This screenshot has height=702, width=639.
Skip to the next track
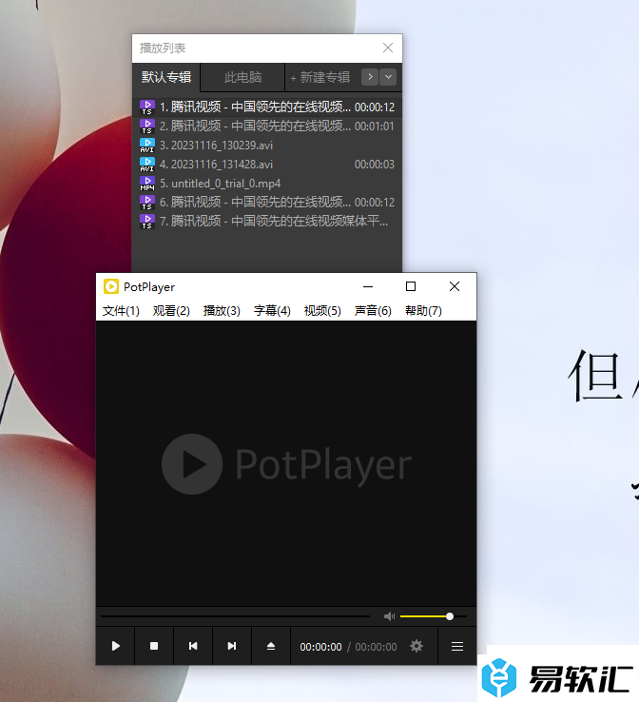(x=232, y=646)
